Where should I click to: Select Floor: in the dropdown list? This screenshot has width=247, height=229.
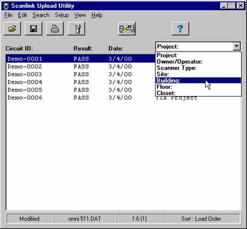(x=198, y=87)
